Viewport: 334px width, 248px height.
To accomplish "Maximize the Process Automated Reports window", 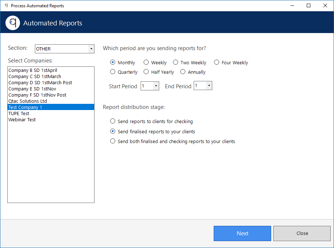I will point(309,6).
